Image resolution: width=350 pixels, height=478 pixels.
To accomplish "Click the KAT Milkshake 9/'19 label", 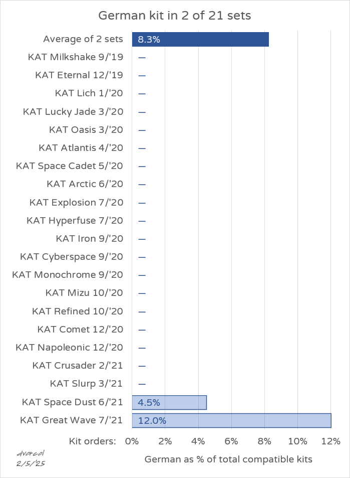I will (x=76, y=57).
